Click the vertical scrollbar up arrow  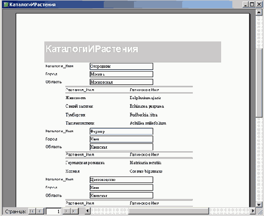(x=259, y=12)
